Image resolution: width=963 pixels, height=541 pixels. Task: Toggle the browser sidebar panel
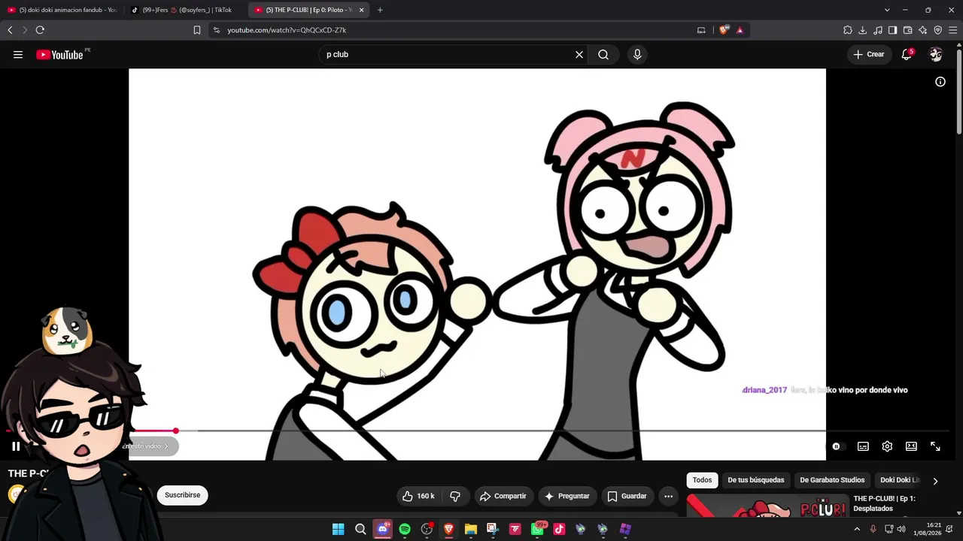point(892,30)
